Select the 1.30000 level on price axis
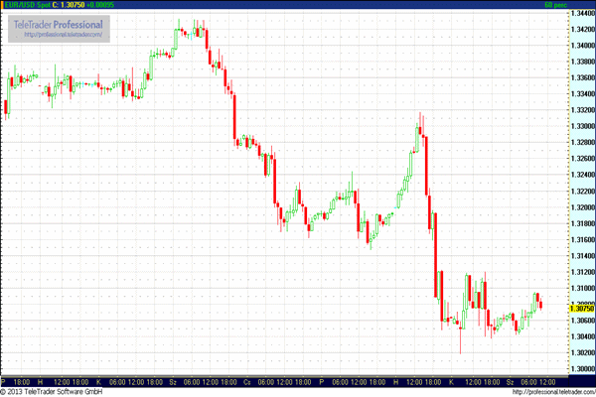This screenshot has height=397, width=596. pyautogui.click(x=580, y=368)
